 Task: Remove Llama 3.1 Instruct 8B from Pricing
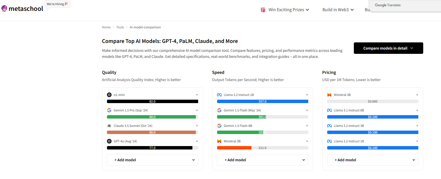click(x=417, y=110)
